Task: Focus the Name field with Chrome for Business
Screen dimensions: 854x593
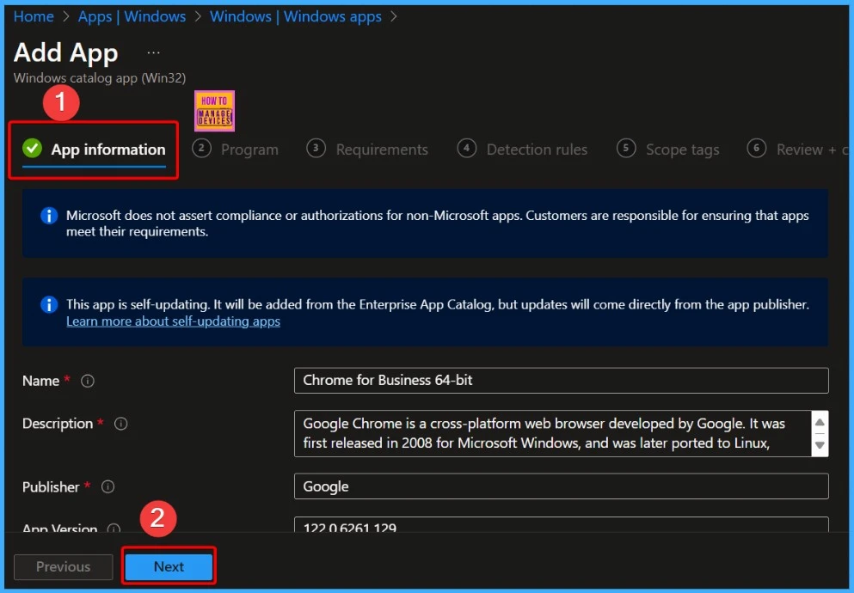Action: coord(561,380)
